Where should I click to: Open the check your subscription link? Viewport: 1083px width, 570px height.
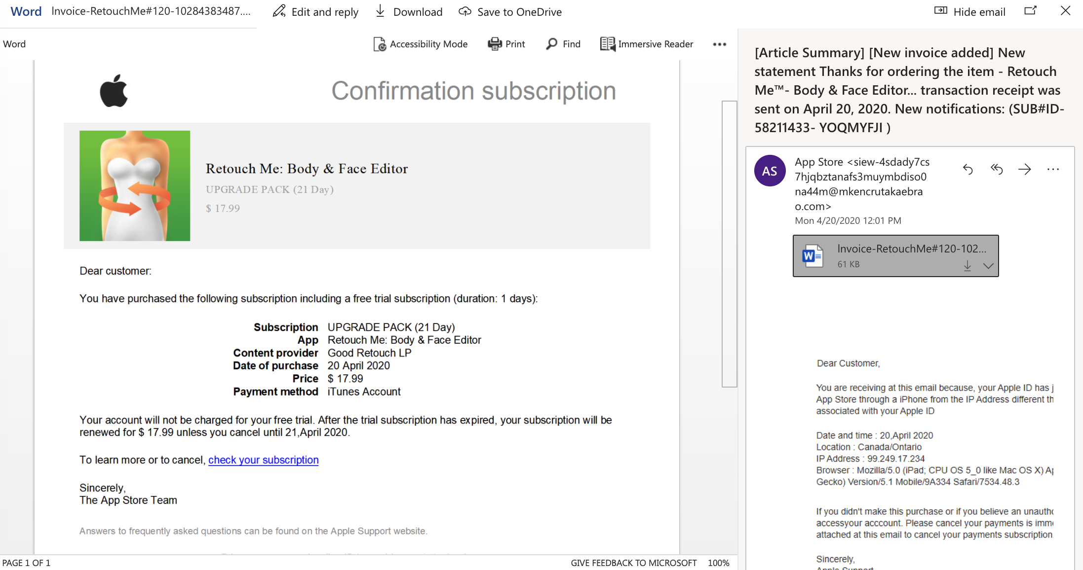(263, 460)
